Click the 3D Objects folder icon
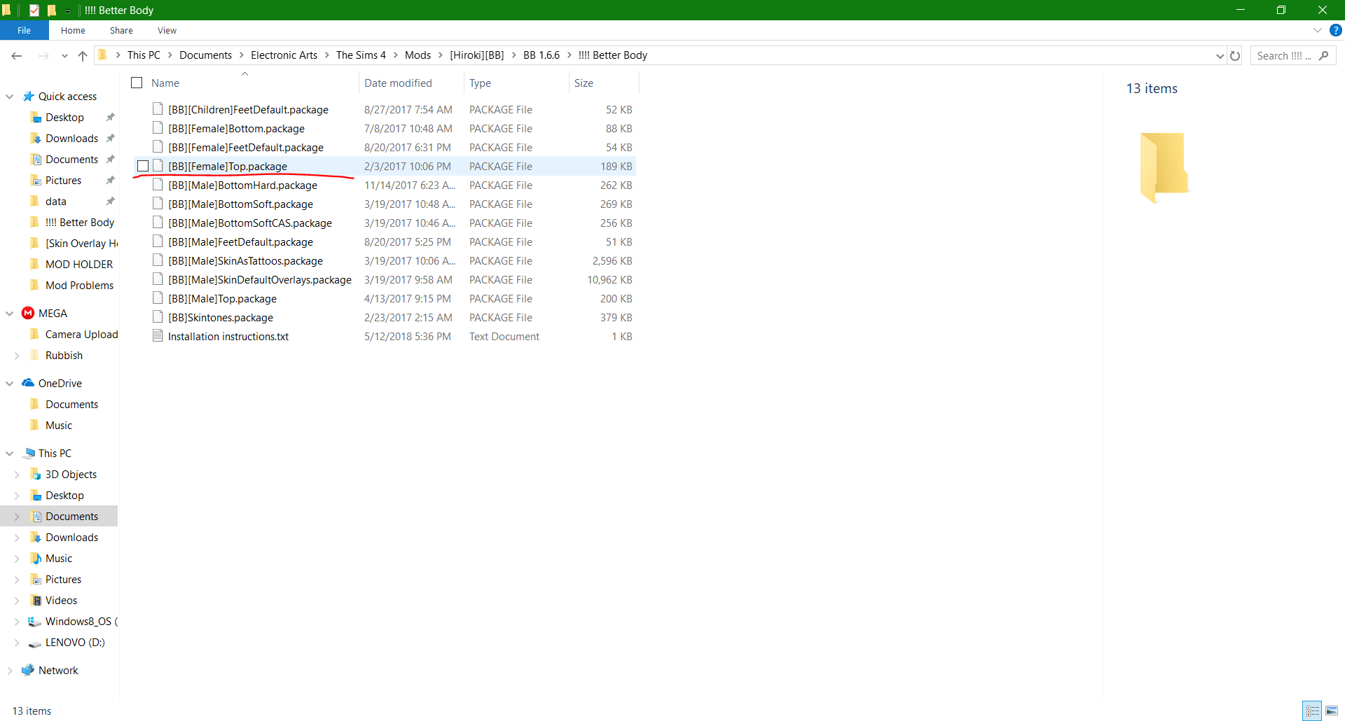 (x=36, y=475)
